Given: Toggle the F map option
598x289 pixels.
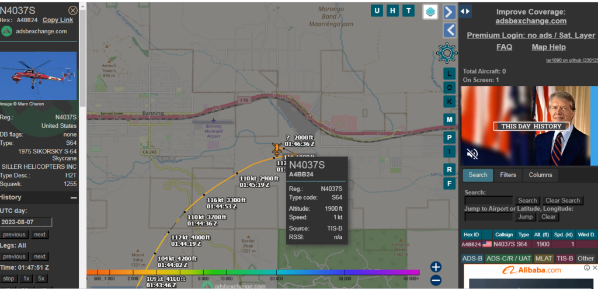Looking at the screenshot, I should pos(449,184).
